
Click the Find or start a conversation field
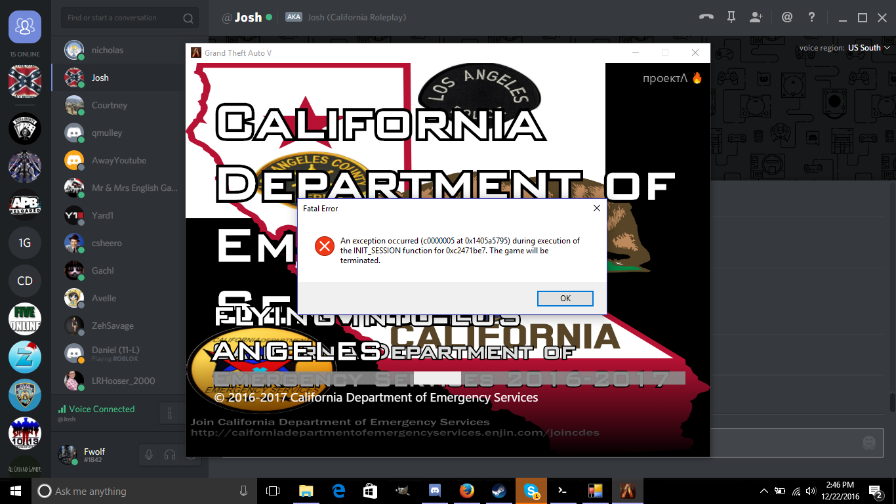(x=130, y=18)
